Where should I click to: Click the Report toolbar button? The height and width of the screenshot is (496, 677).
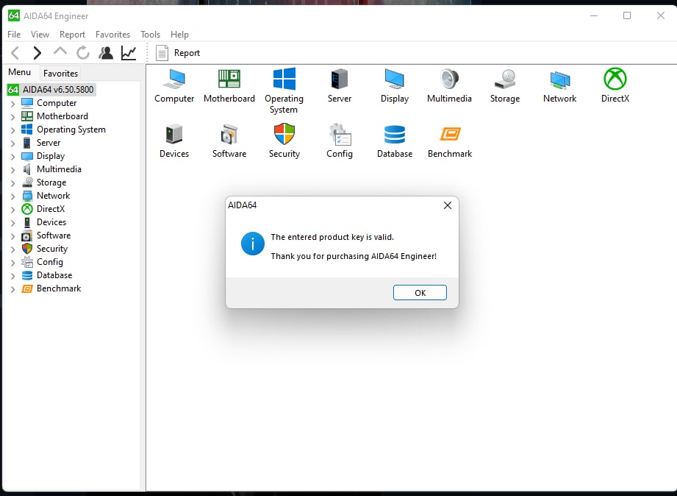178,53
